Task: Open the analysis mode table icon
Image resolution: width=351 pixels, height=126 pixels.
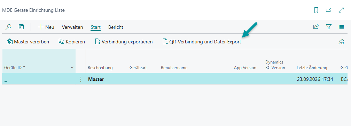Action: pyautogui.click(x=21, y=27)
